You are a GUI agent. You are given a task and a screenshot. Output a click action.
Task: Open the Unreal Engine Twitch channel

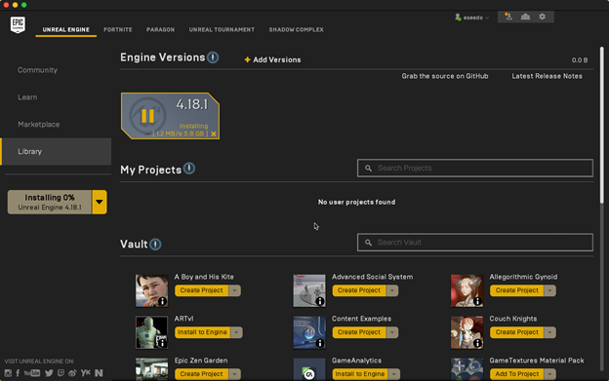[61, 373]
